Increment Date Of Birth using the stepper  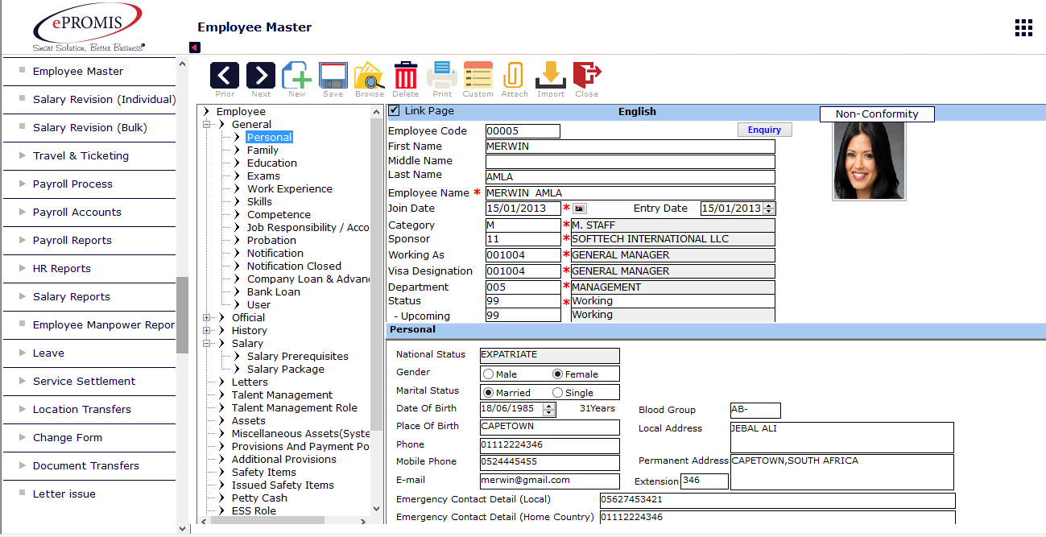(548, 406)
